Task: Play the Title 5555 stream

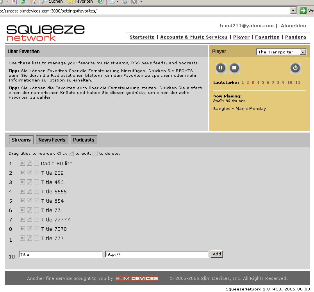Action: [22, 191]
